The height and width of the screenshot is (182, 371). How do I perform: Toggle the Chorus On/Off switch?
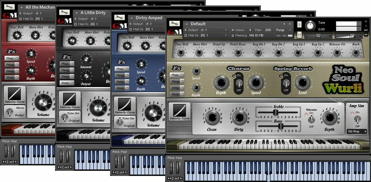pos(238,83)
